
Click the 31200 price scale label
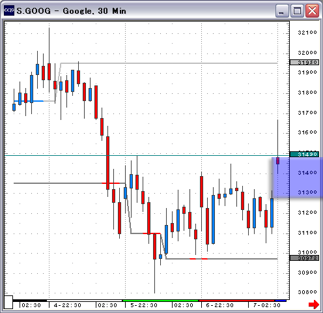(307, 213)
